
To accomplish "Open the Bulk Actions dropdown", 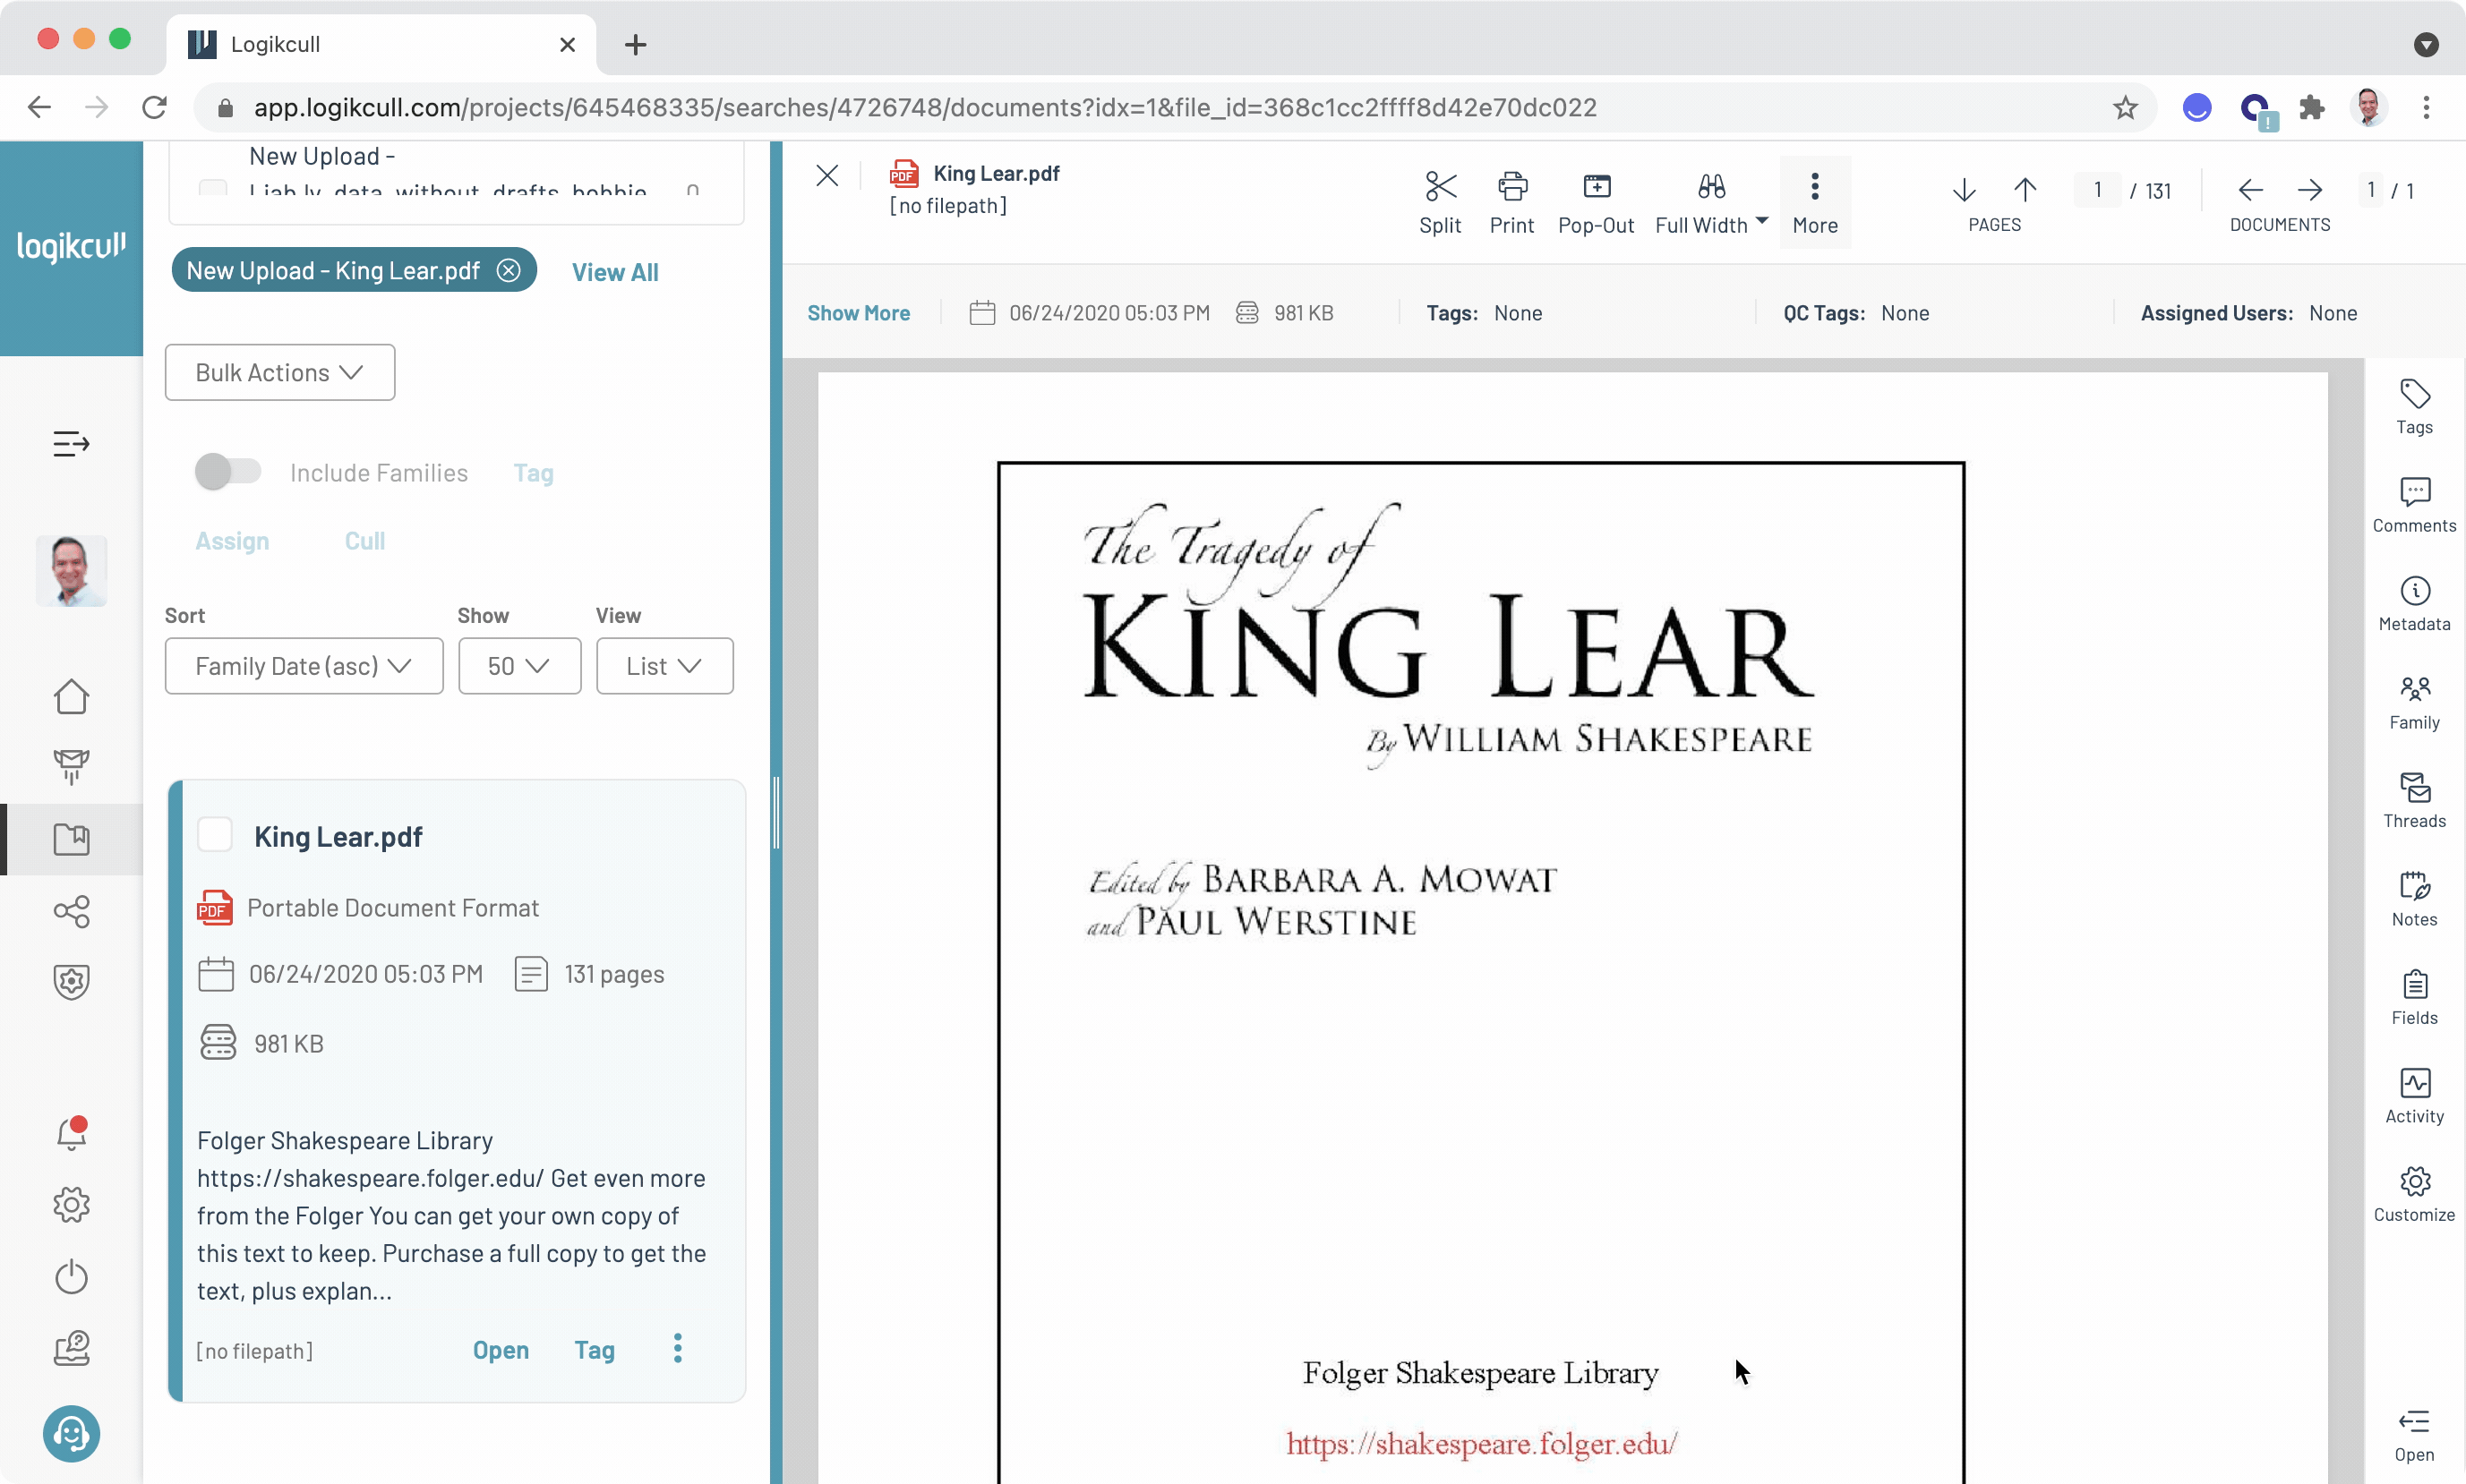I will tap(279, 372).
